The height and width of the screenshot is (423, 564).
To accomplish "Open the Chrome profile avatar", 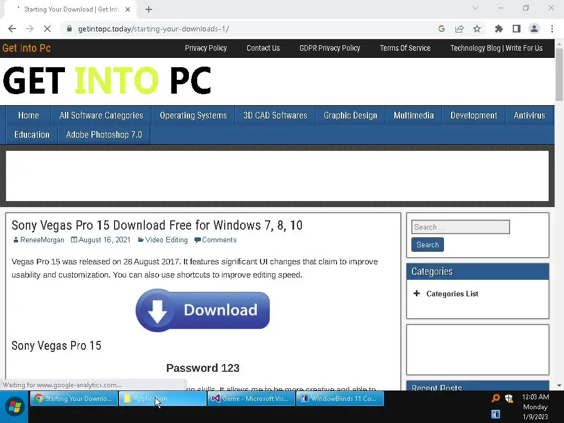I will 534,29.
